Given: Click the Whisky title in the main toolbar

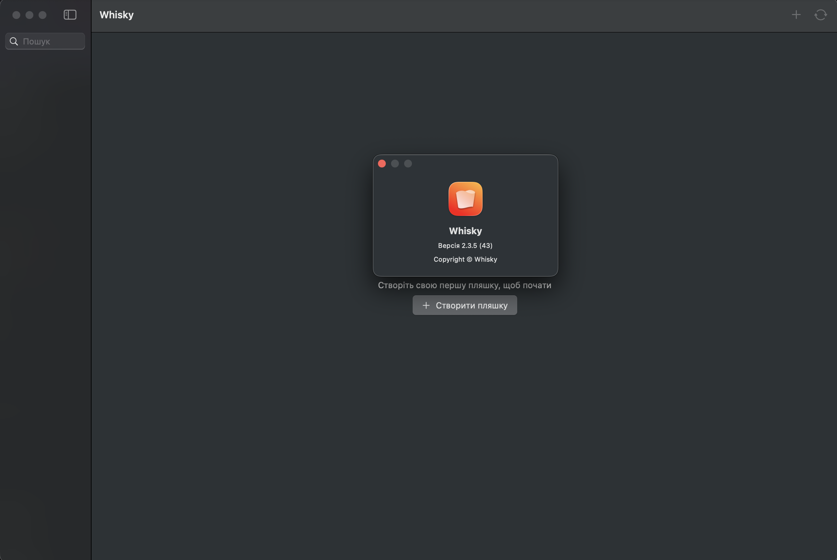Looking at the screenshot, I should 117,15.
